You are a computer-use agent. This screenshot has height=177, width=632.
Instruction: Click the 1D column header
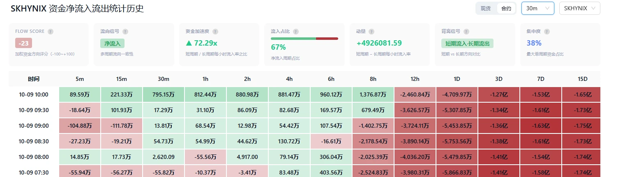(457, 79)
